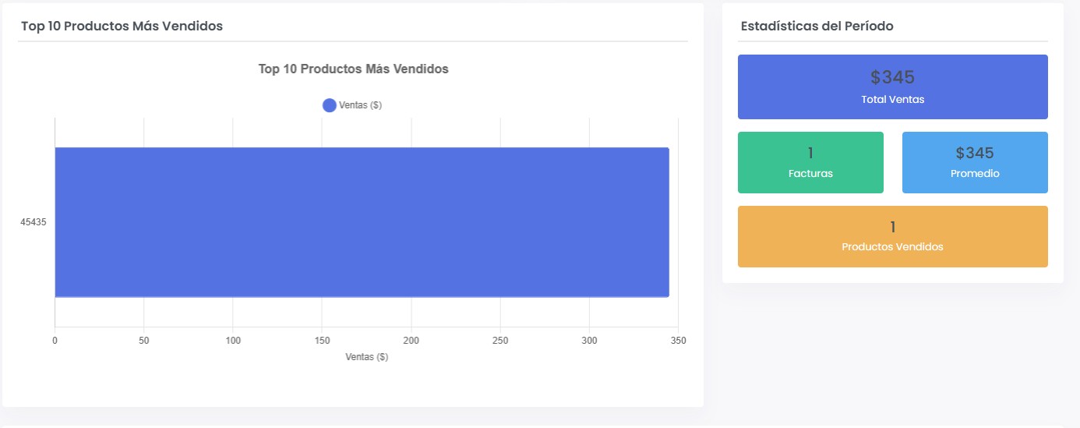Image resolution: width=1080 pixels, height=428 pixels.
Task: Click the 50 tick on the x-axis
Action: 143,341
